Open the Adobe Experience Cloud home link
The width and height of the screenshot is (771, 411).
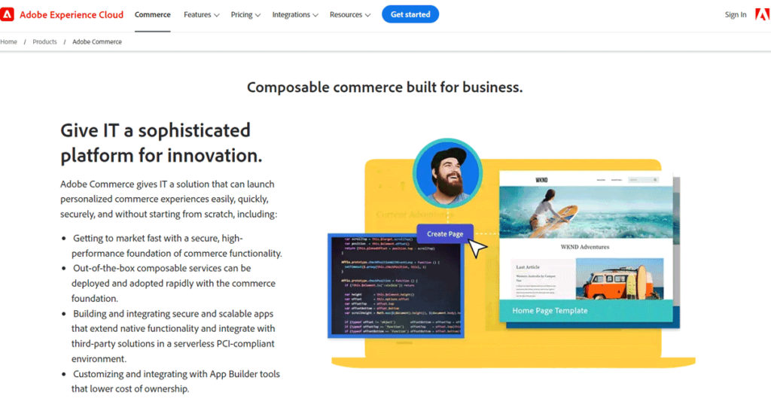(x=72, y=15)
